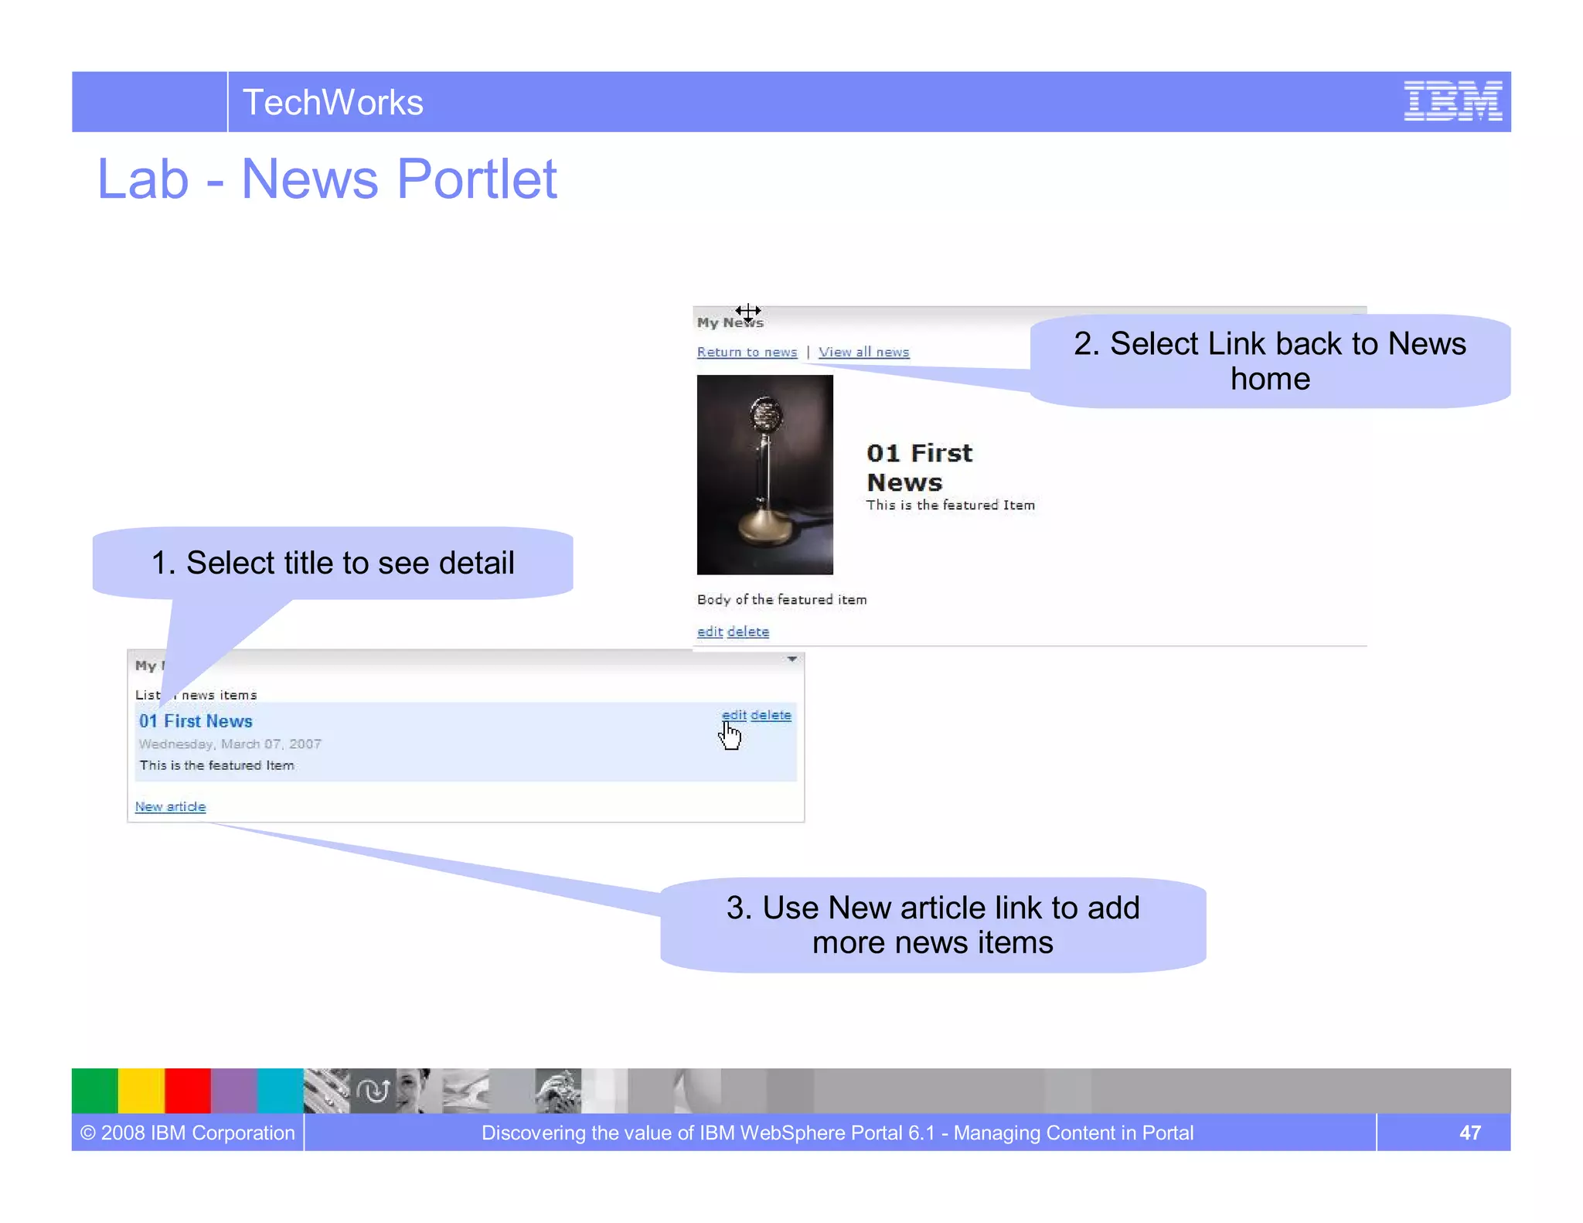1583x1223 pixels.
Task: Click the 01 First News heading beside image
Action: (x=919, y=467)
